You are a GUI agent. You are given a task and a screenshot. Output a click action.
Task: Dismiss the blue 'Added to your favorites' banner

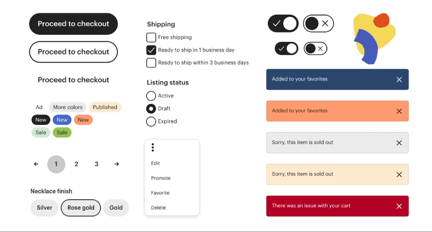[x=399, y=80]
